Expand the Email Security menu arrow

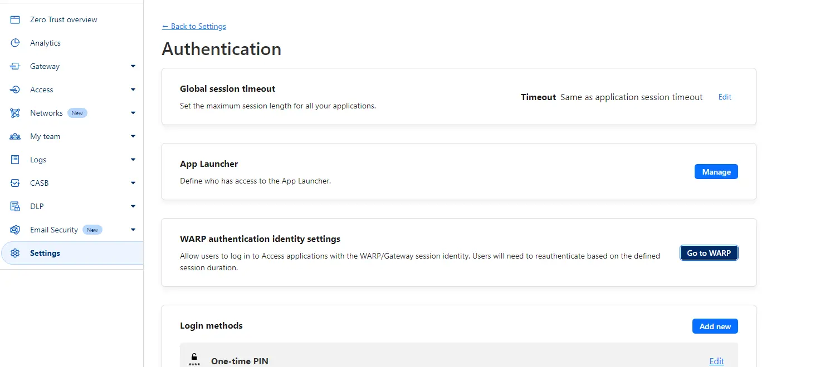coord(133,230)
